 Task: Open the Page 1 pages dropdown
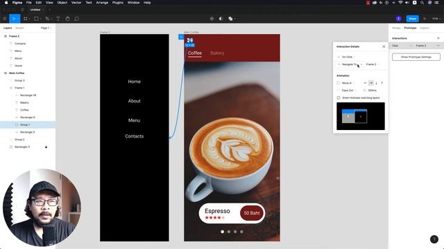pos(46,28)
